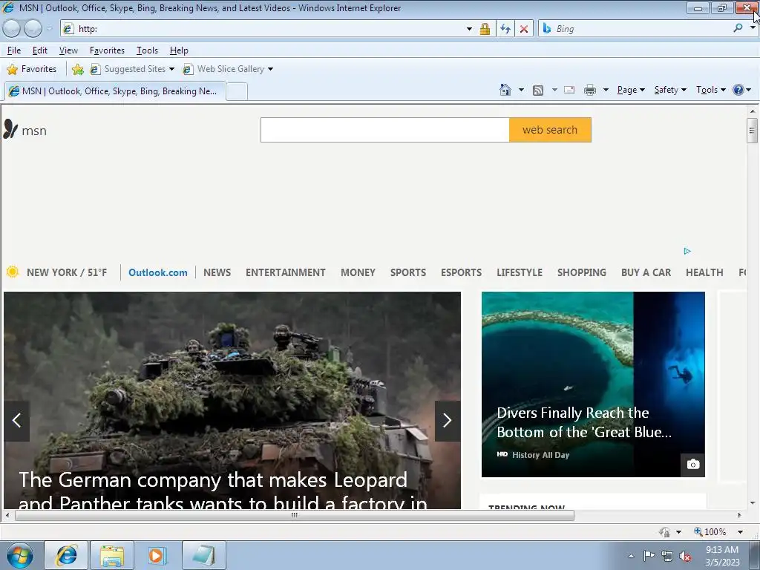Click the AdChoices triangle icon

pos(687,251)
